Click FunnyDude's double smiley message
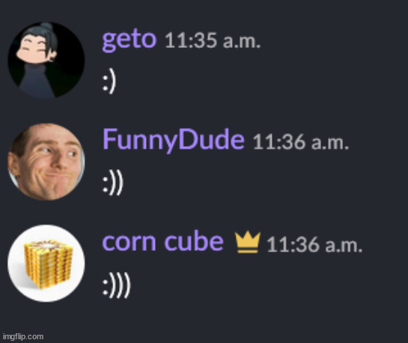This screenshot has width=408, height=343. (x=113, y=183)
